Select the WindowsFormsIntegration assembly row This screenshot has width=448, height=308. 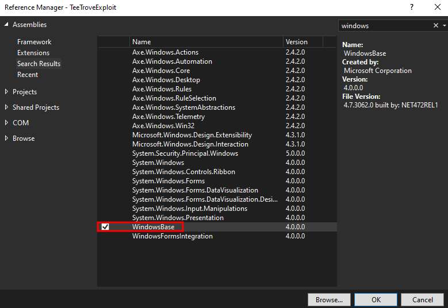point(172,236)
